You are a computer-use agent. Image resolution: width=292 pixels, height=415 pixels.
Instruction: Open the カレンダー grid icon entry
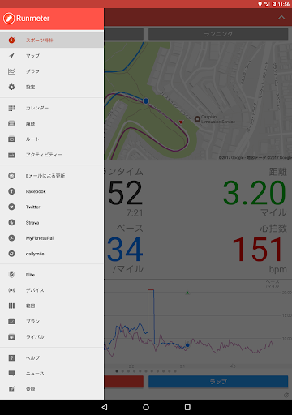tap(52, 108)
